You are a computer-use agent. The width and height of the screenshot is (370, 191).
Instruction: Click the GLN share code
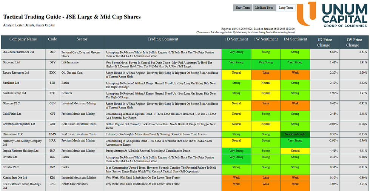[52, 103]
